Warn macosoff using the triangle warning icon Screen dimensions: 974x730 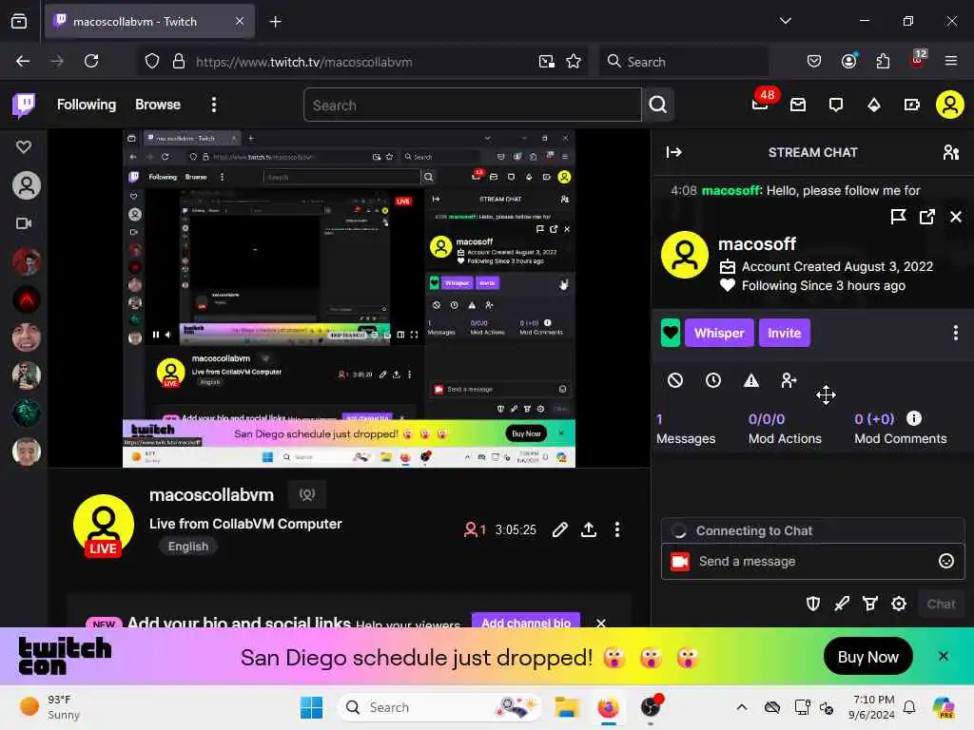click(751, 380)
